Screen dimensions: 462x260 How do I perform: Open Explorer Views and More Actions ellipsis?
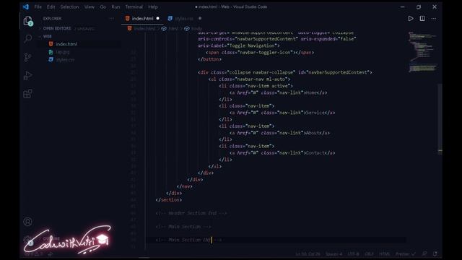(112, 18)
